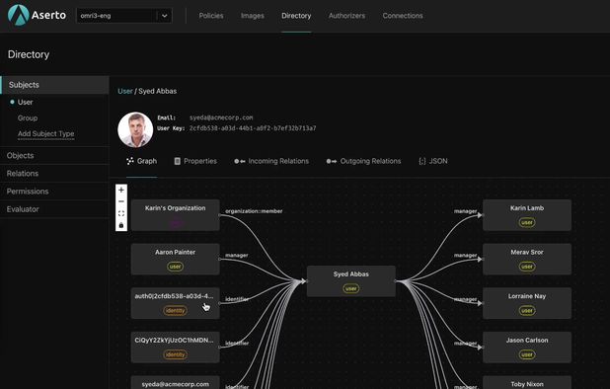Click the Add Subject Type link

[x=46, y=134]
